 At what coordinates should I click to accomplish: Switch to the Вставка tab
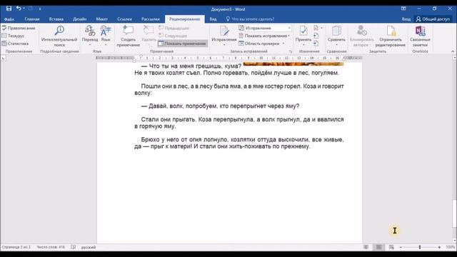(56, 19)
